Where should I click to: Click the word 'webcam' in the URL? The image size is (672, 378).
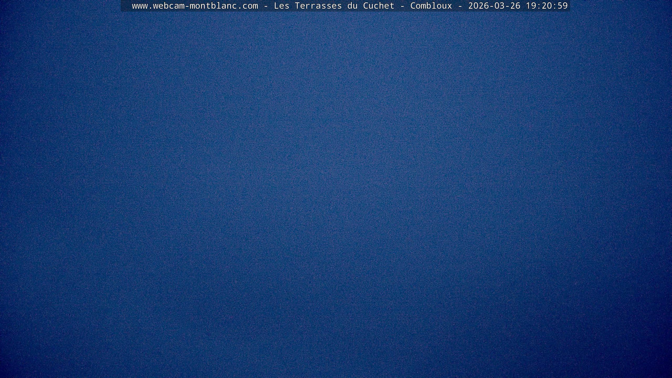click(169, 6)
